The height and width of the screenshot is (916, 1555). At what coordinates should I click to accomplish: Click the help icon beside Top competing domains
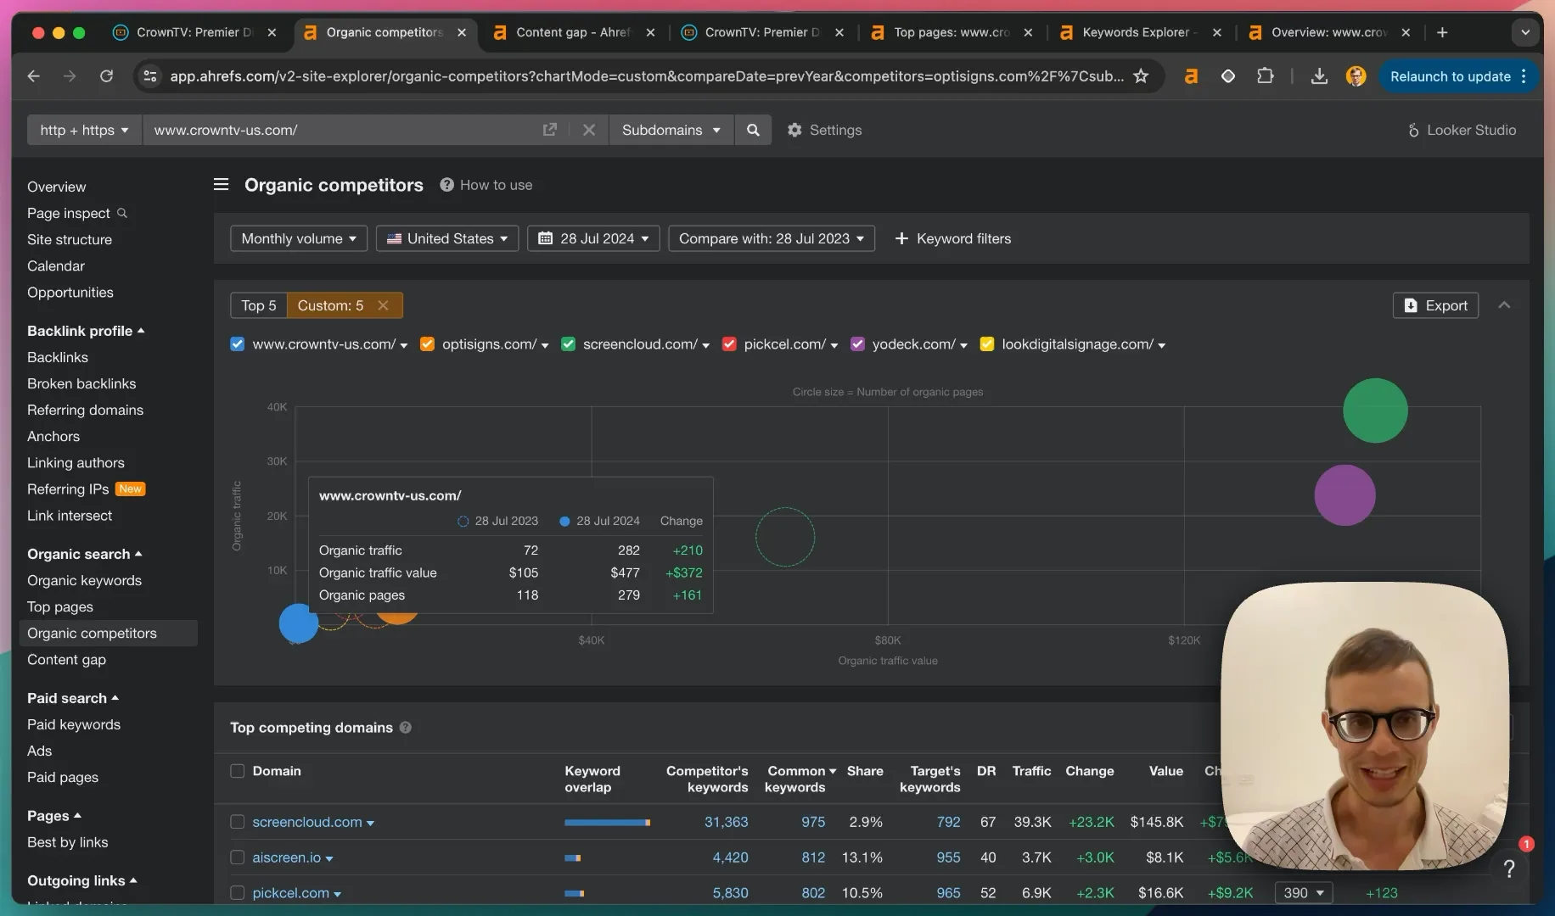[406, 728]
